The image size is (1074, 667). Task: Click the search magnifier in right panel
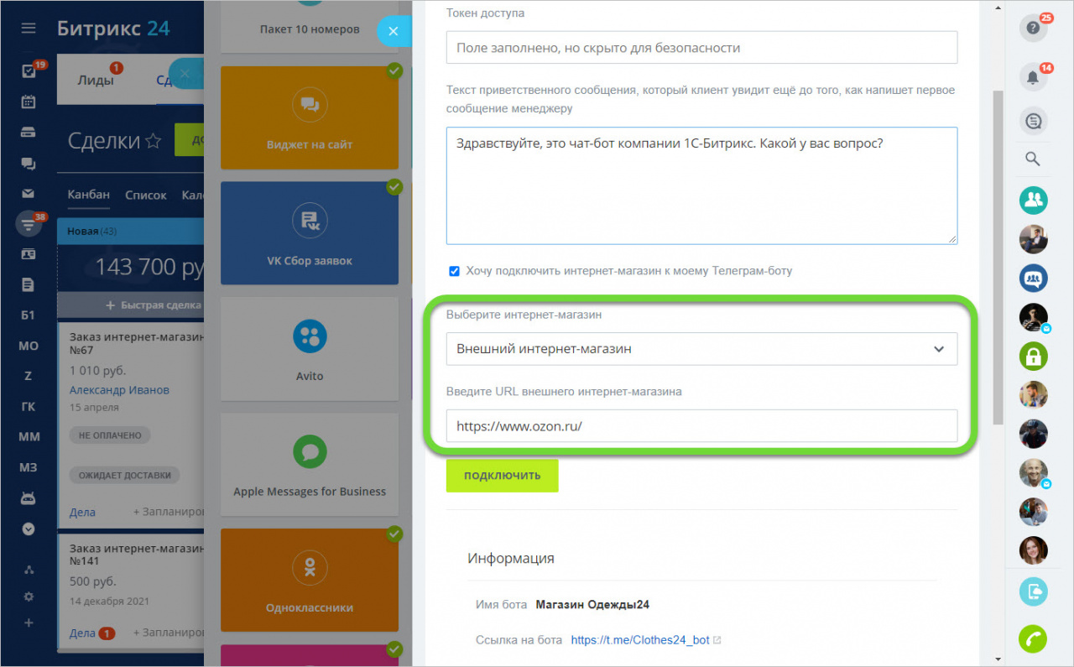coord(1034,159)
